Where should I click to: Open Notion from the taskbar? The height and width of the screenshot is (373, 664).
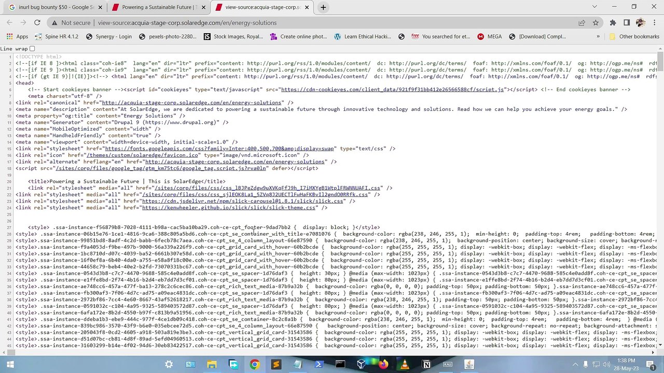point(426,364)
